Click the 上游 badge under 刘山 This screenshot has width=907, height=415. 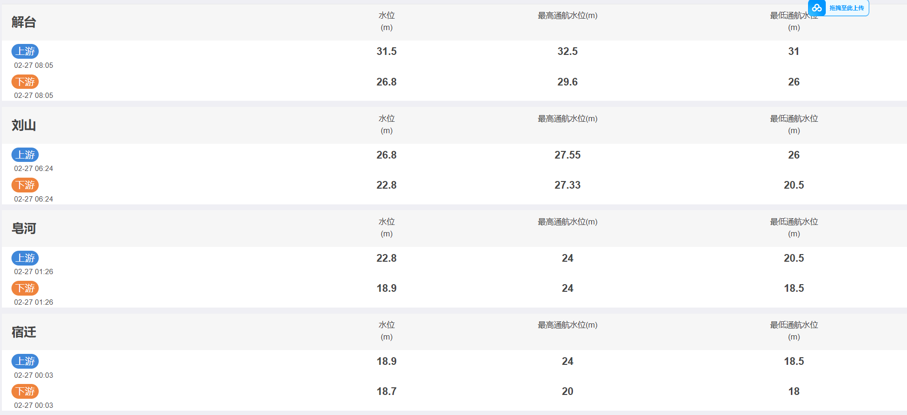click(25, 155)
